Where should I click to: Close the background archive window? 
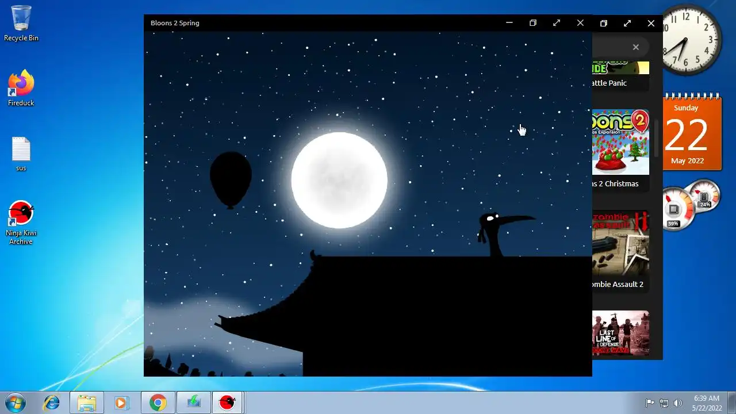(x=651, y=23)
